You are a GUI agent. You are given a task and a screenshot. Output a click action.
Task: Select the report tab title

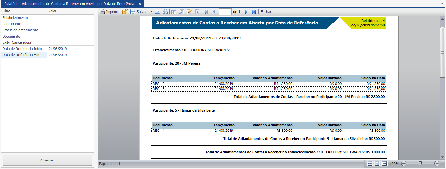69,4
